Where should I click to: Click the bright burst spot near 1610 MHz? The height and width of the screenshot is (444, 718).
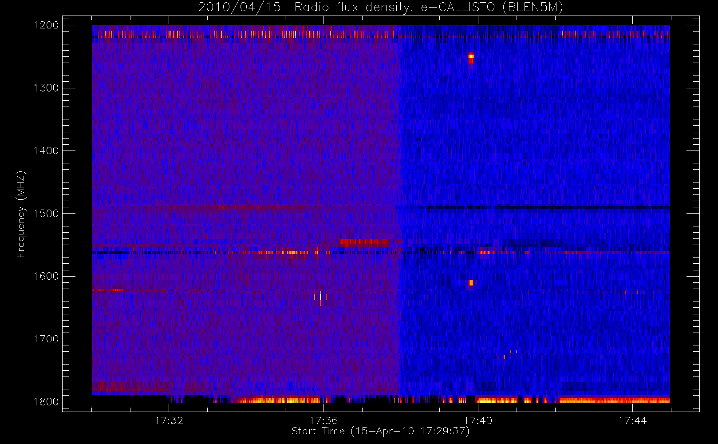(471, 283)
